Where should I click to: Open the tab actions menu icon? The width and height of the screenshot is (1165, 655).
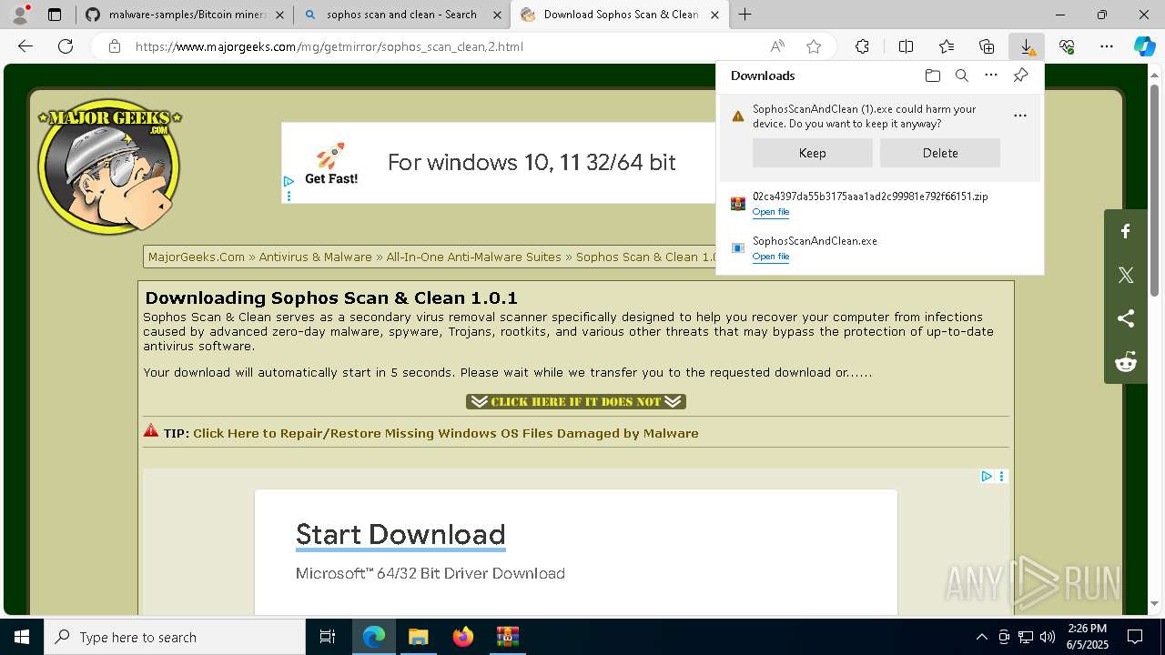tap(55, 15)
